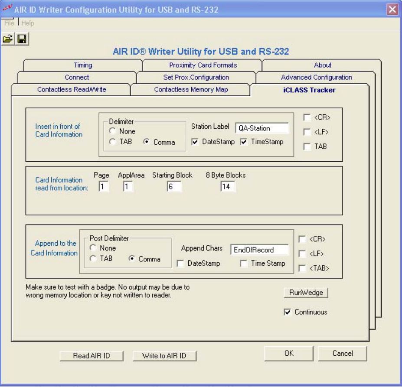
Task: Click the app logo in the title bar
Action: point(7,9)
